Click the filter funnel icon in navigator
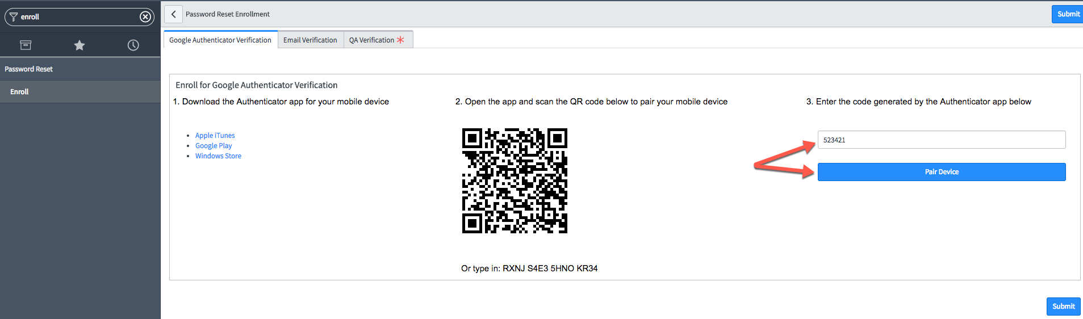This screenshot has width=1083, height=319. tap(14, 17)
